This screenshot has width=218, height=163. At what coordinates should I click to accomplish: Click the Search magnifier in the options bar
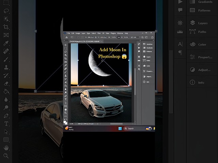tap(142, 37)
